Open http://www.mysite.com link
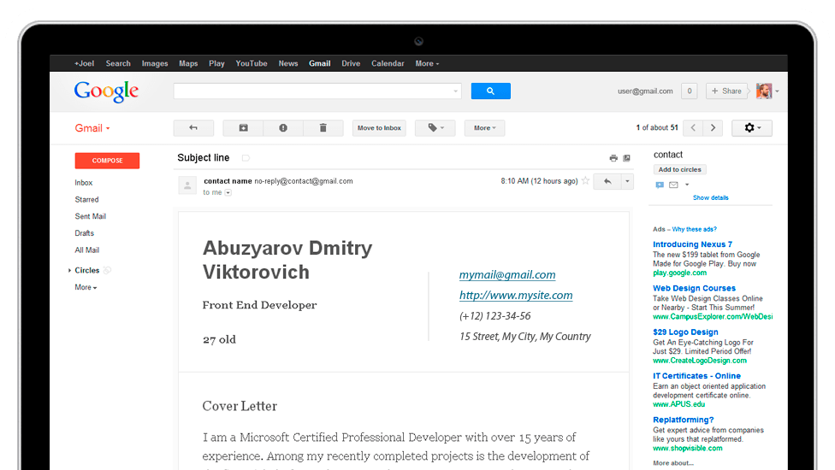This screenshot has width=835, height=470. coord(516,295)
